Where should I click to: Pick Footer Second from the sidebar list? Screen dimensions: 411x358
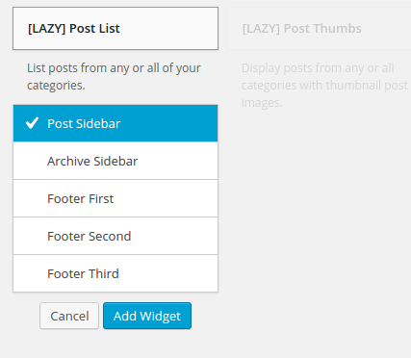click(x=116, y=236)
